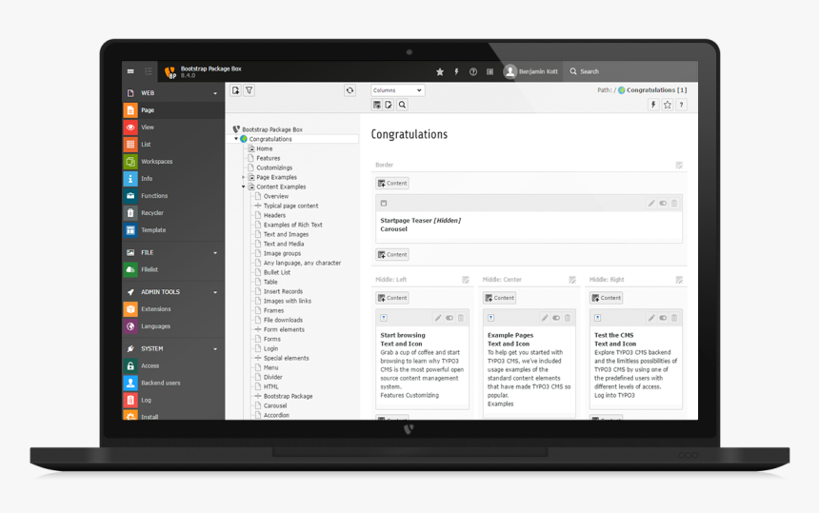The image size is (819, 513).
Task: Open the Benjamin Kott user menu
Action: click(x=530, y=71)
